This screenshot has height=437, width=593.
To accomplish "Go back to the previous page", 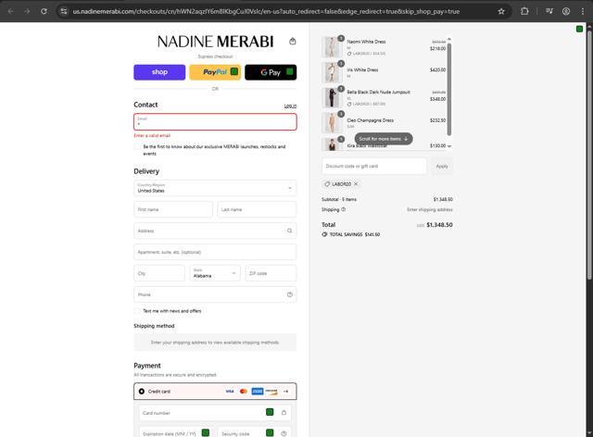I will pos(10,11).
